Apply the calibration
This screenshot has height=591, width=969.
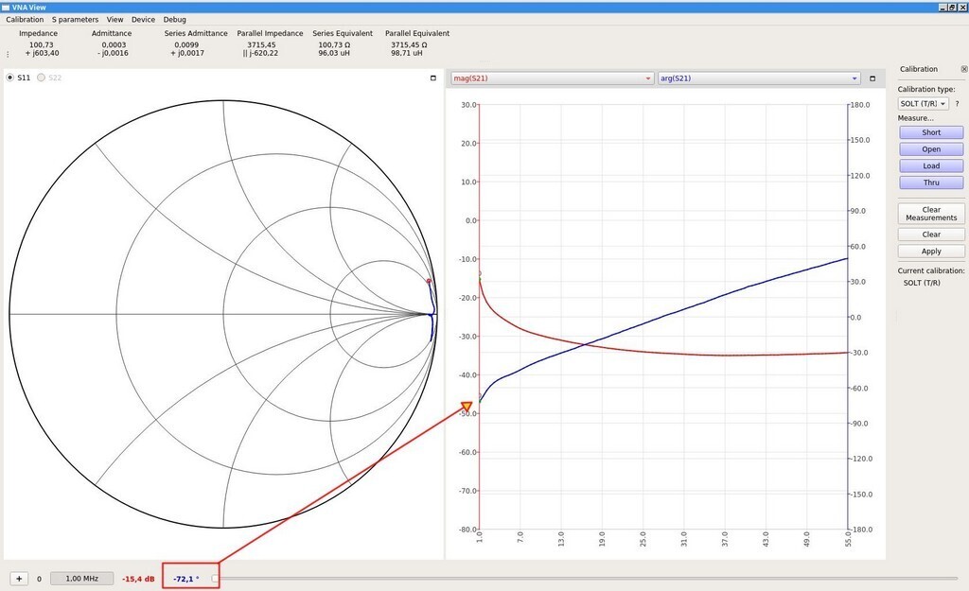931,252
